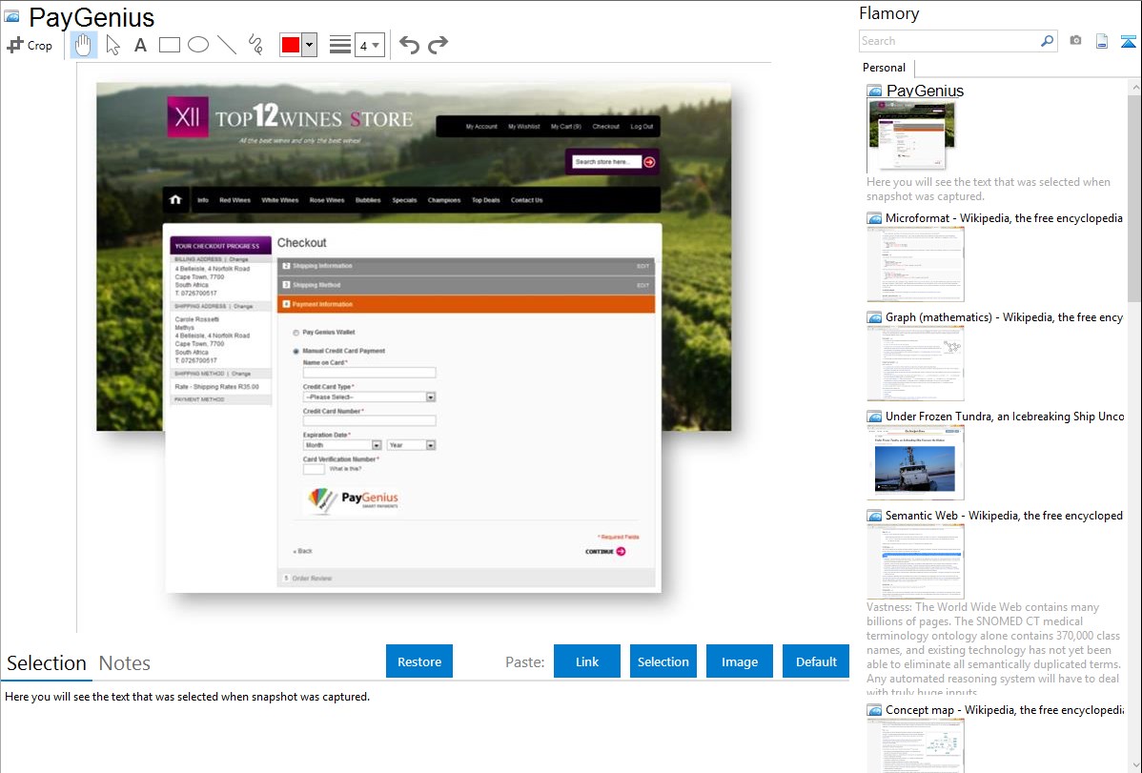1142x773 pixels.
Task: Click the document page icon near search
Action: coord(1102,41)
